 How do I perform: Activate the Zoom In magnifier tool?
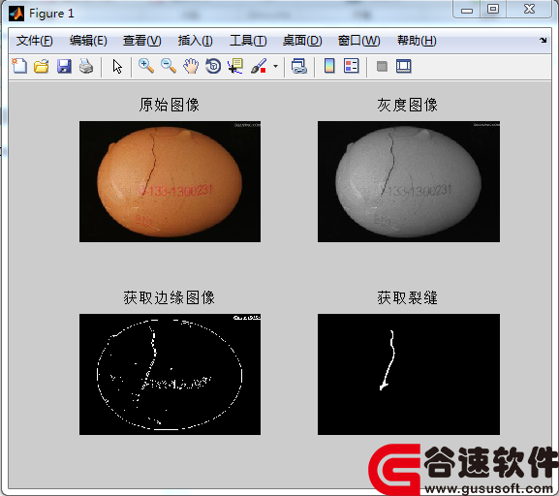pyautogui.click(x=146, y=66)
